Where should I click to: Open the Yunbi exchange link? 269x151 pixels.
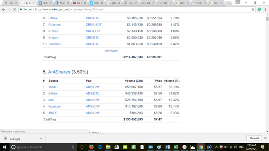52,87
